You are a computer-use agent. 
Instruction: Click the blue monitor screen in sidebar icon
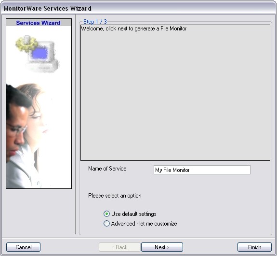coord(40,53)
